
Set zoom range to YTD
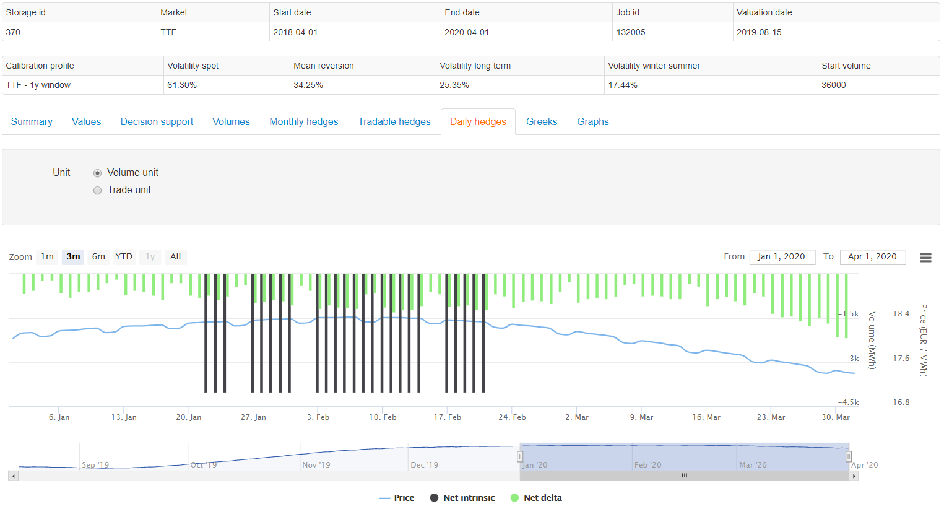tap(124, 257)
